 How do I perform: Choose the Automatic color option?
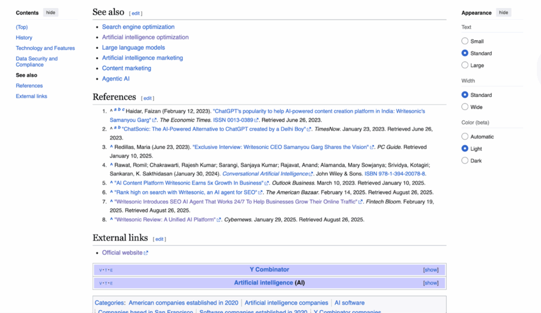click(465, 137)
